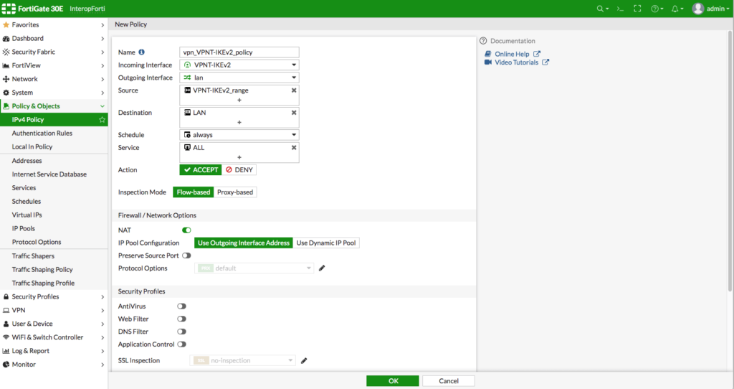
Task: Click the Dashboard gauge icon
Action: (x=6, y=38)
